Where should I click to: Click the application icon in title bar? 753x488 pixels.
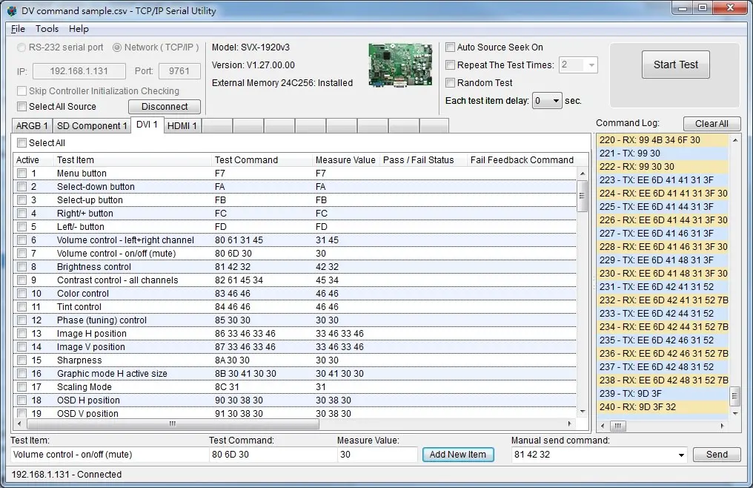tap(12, 10)
